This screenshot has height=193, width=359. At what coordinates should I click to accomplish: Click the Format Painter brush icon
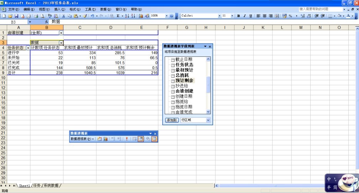pos(85,16)
